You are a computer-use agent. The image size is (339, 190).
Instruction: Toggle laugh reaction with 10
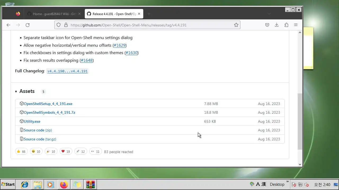coord(36,151)
